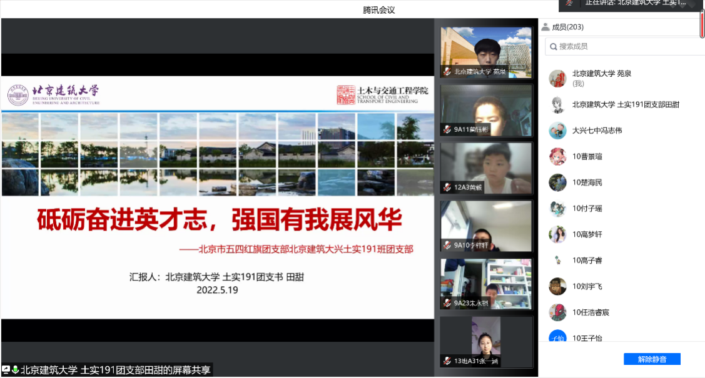Select member 北京建筑大学 土实191团支部田甜
The height and width of the screenshot is (378, 705).
[626, 104]
